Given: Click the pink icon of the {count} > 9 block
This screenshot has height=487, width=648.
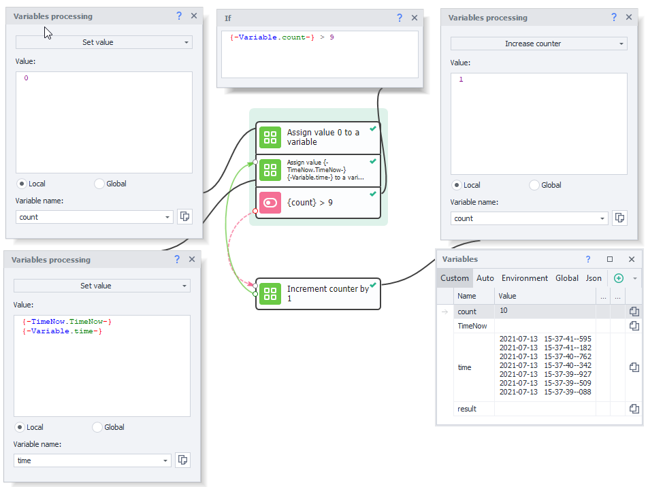Looking at the screenshot, I should pos(270,203).
